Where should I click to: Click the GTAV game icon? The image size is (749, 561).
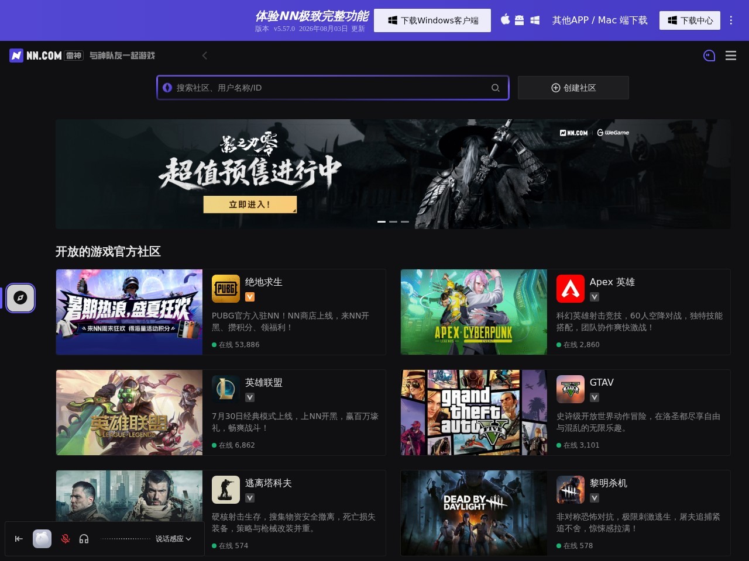click(x=571, y=389)
